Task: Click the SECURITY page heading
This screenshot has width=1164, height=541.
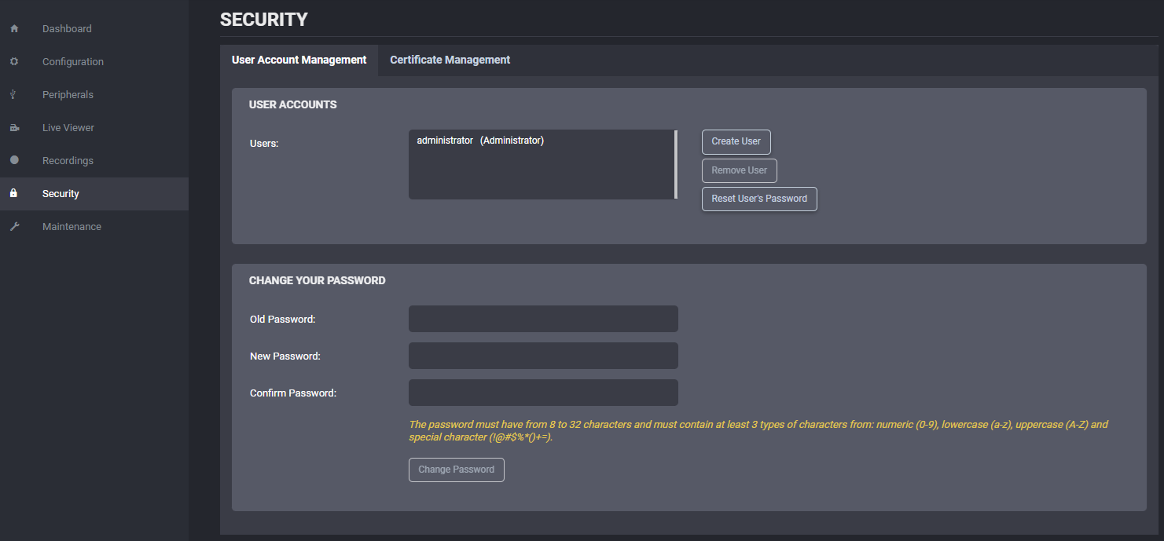Action: [x=264, y=20]
